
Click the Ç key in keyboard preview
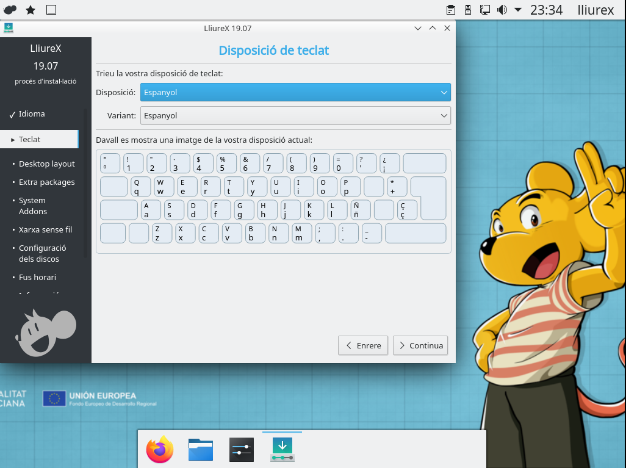click(407, 210)
